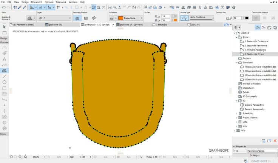Choose rotated rectangle geometry method
The height and width of the screenshot is (163, 278).
coord(94,18)
